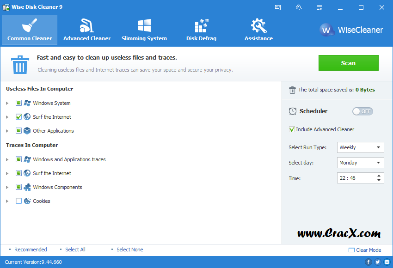Image resolution: width=393 pixels, height=268 pixels.
Task: Click Select All link
Action: pos(75,250)
